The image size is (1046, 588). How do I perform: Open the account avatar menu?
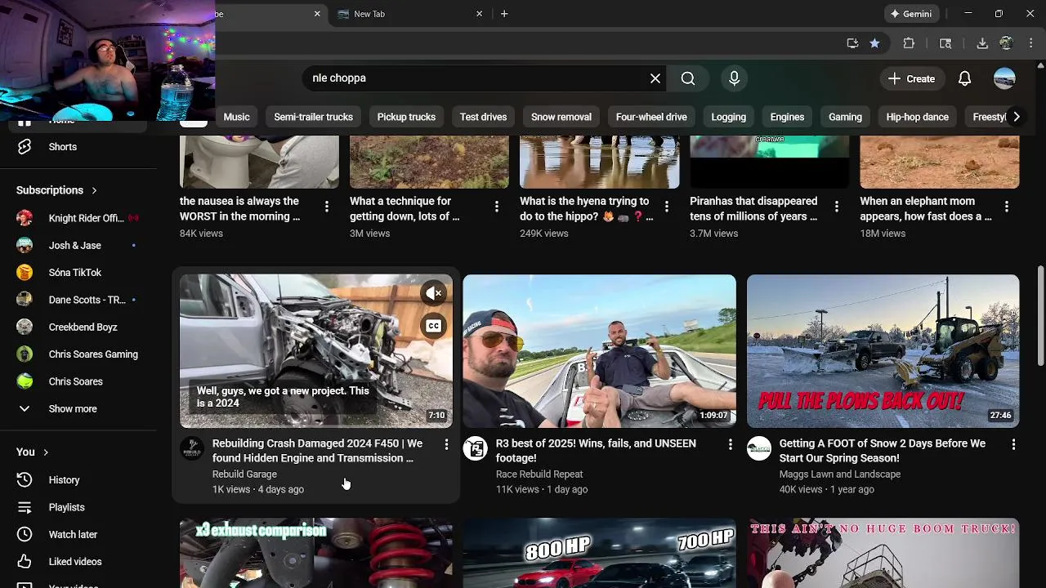coord(1004,78)
